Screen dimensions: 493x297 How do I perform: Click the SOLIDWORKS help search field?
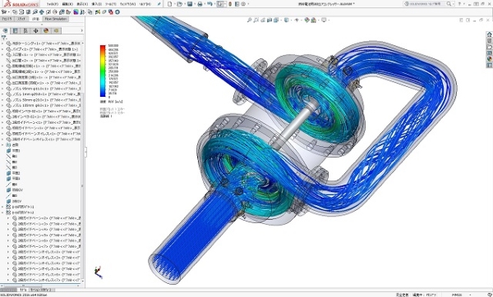[425, 4]
